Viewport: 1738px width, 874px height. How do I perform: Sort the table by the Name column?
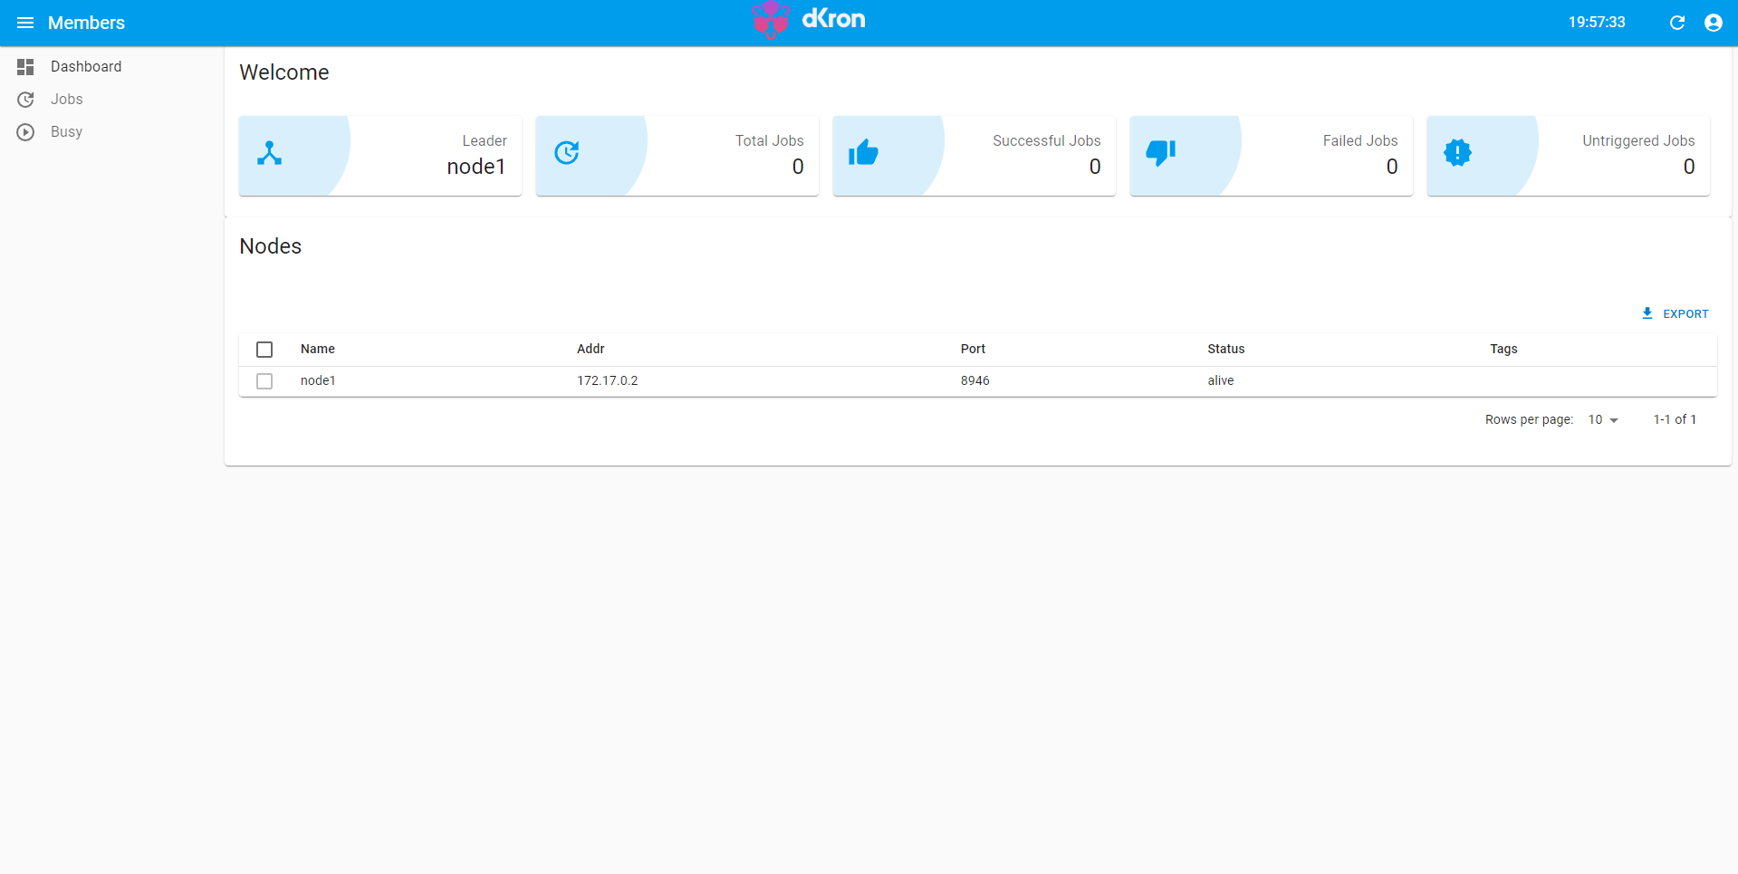[318, 349]
